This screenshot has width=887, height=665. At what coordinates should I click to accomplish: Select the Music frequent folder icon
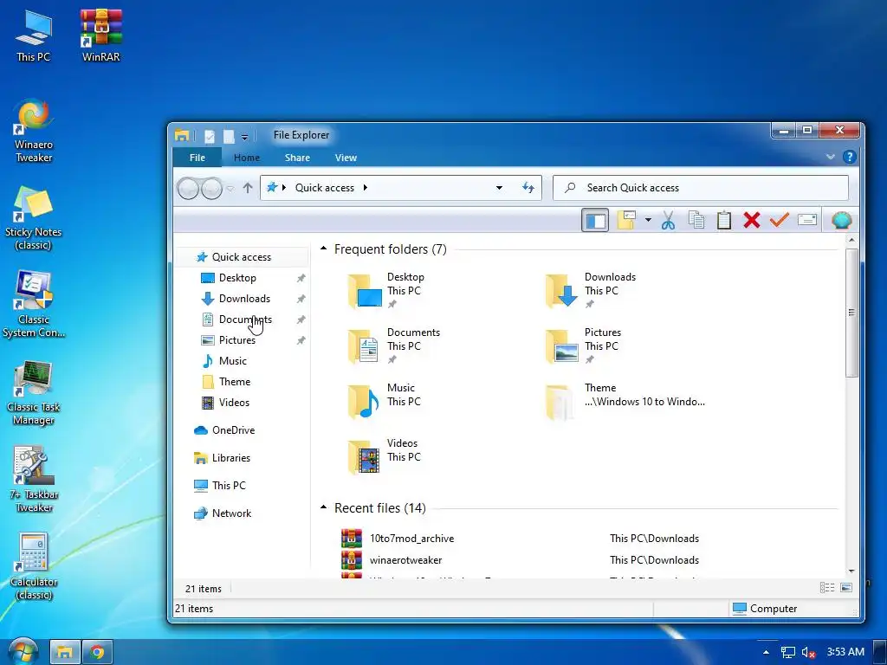364,402
